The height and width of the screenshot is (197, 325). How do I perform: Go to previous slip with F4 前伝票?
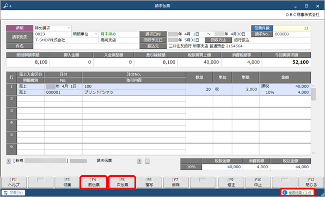pos(94,182)
